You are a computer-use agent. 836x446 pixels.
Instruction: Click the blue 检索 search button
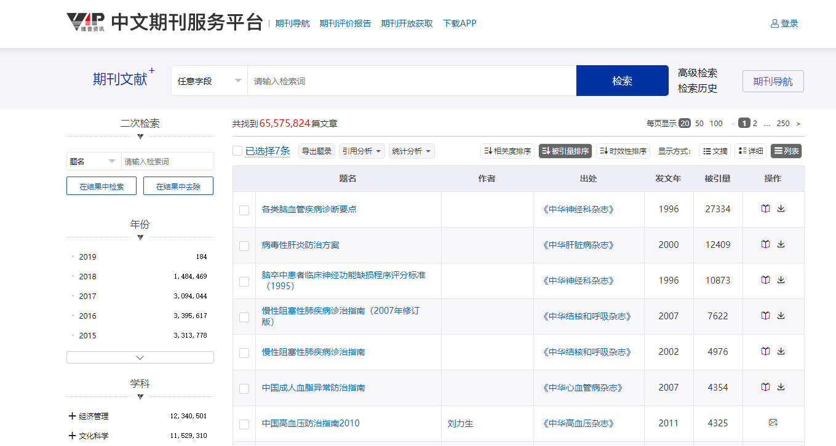click(x=623, y=81)
